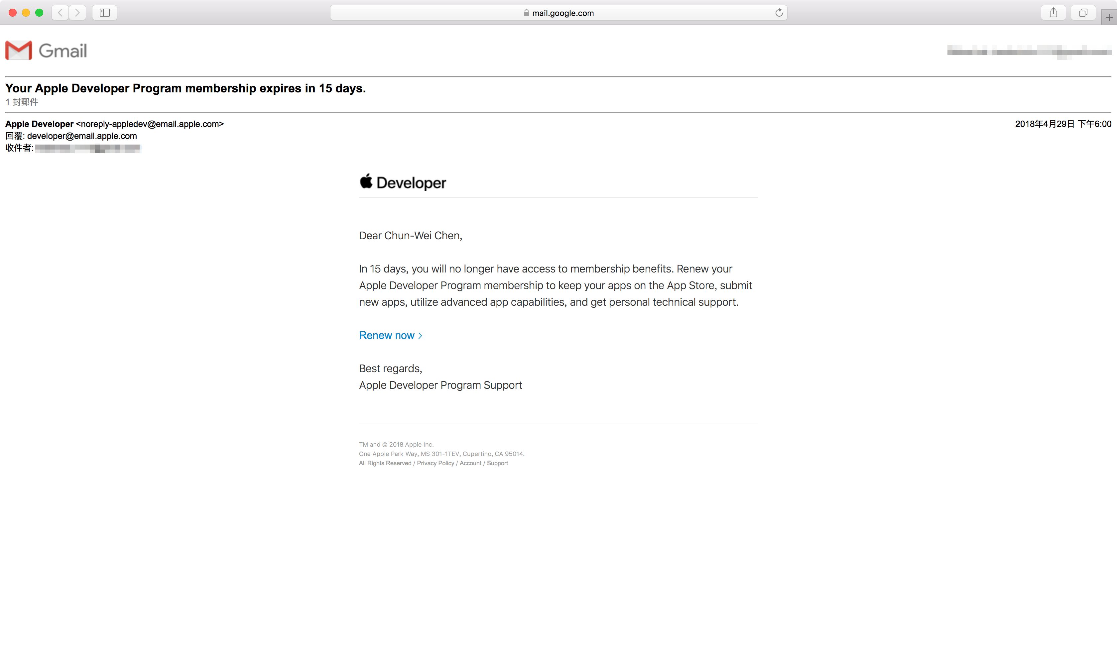Viewport: 1117px width, 652px height.
Task: Open the Support footer link
Action: click(497, 463)
